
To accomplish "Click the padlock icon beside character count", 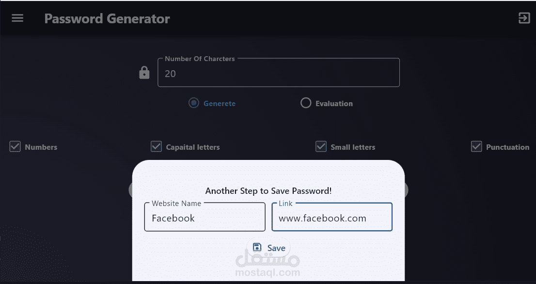I will (144, 73).
